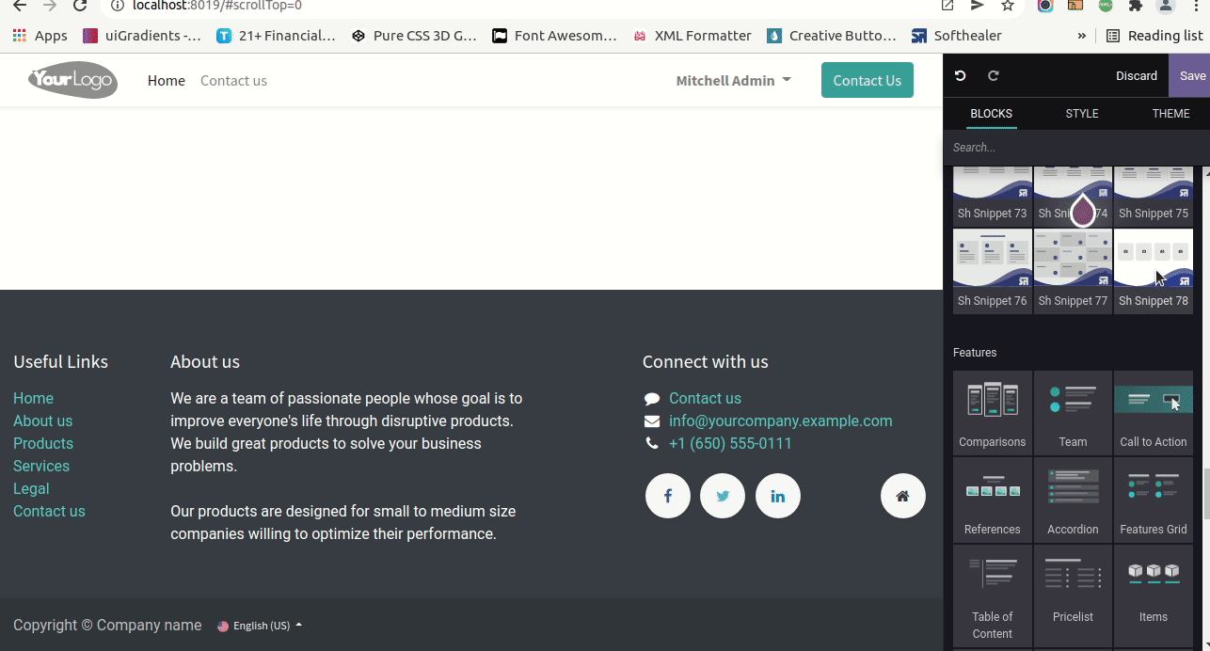Select the Team block

[x=1073, y=413]
